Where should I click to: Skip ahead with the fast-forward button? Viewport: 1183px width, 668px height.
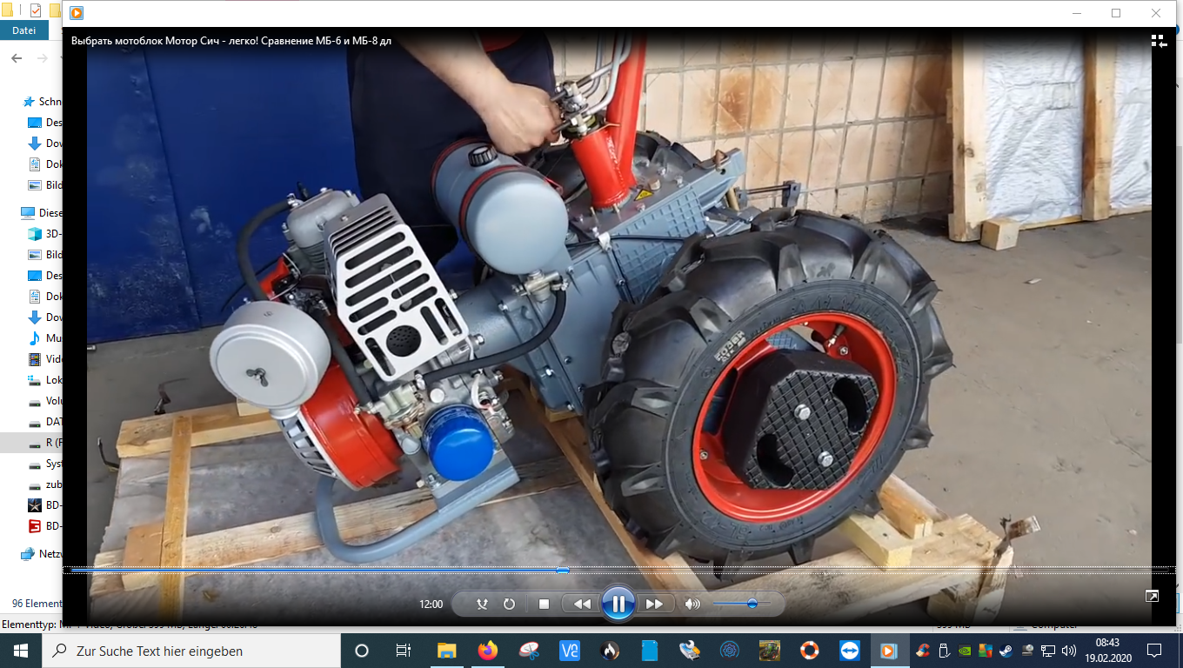tap(654, 604)
